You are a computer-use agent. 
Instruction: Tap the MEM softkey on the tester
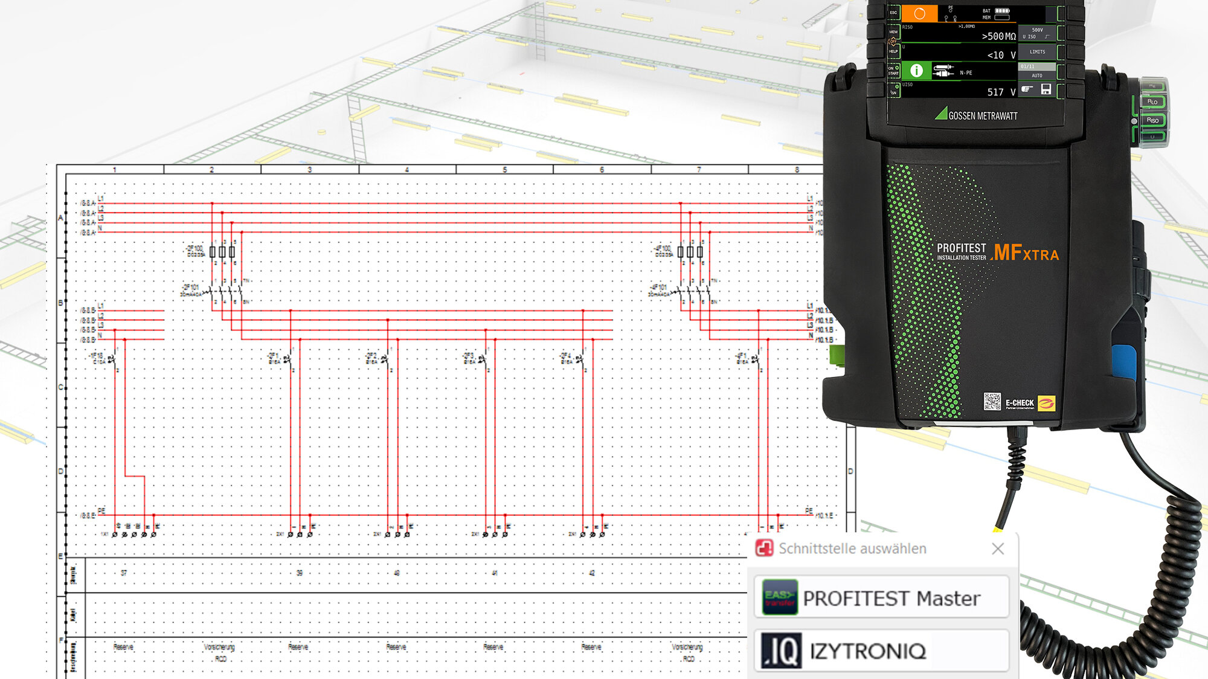(x=893, y=32)
